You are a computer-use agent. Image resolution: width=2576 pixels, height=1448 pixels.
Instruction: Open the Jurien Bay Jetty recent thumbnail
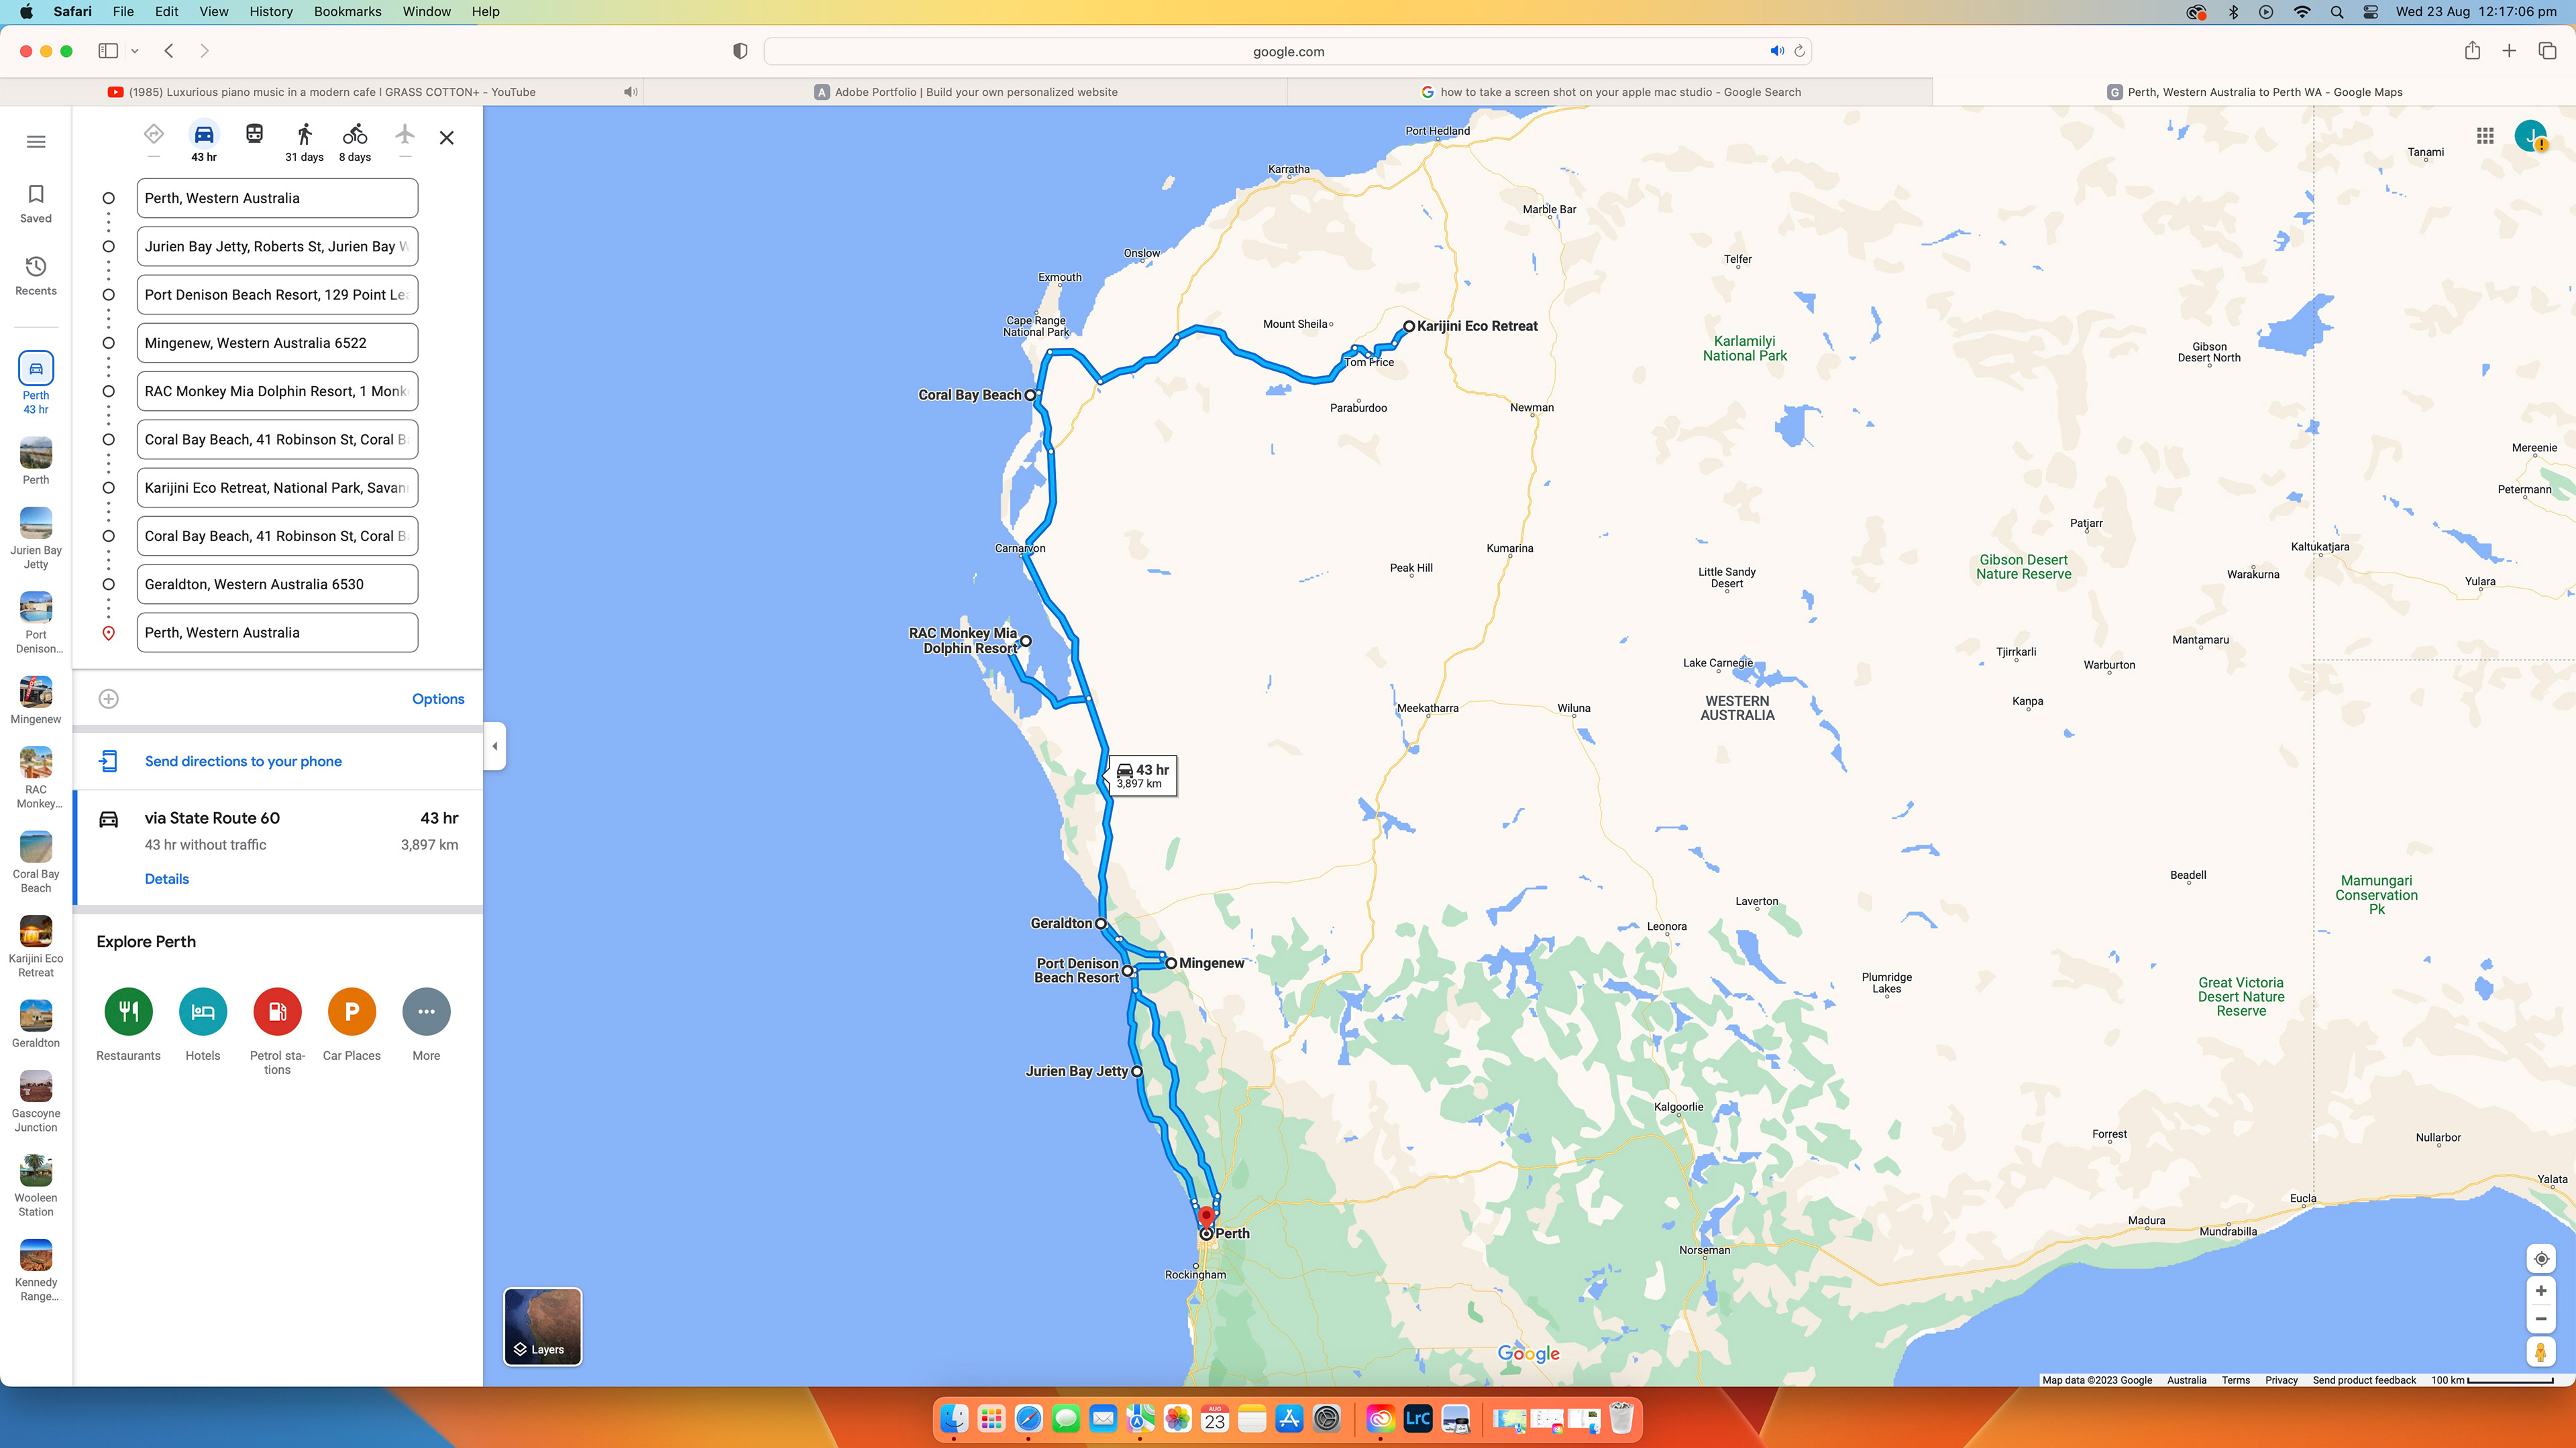(36, 538)
